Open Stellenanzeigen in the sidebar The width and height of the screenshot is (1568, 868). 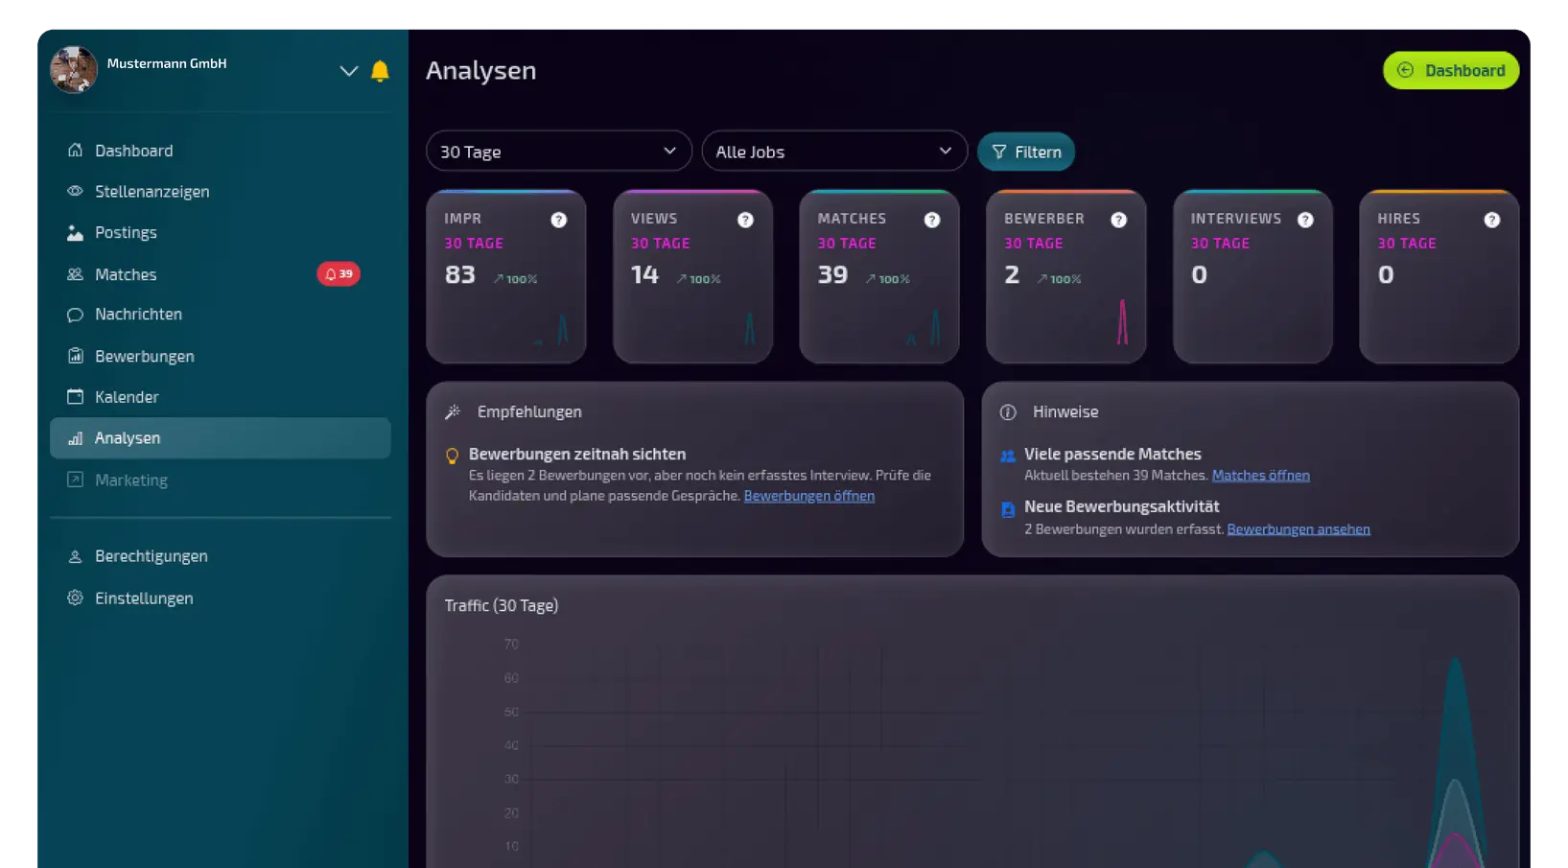(220, 192)
